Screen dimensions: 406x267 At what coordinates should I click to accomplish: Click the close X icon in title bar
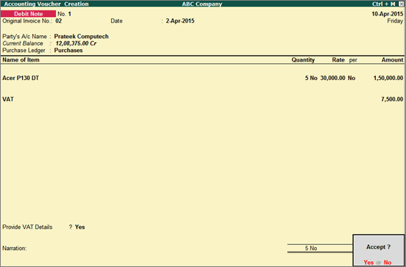point(401,4)
